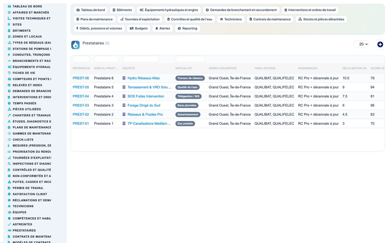Click the water drop app icon beside Prestataires
This screenshot has height=243, width=392.
[x=75, y=45]
